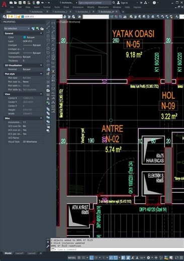
Task: Open the File menu
Action: pyautogui.click(x=12, y=7)
